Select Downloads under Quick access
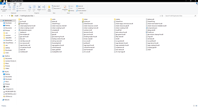 [x=8, y=23]
